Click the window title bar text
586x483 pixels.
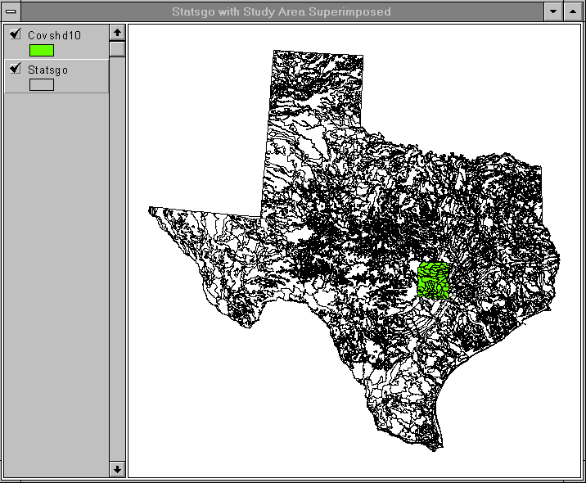(281, 11)
